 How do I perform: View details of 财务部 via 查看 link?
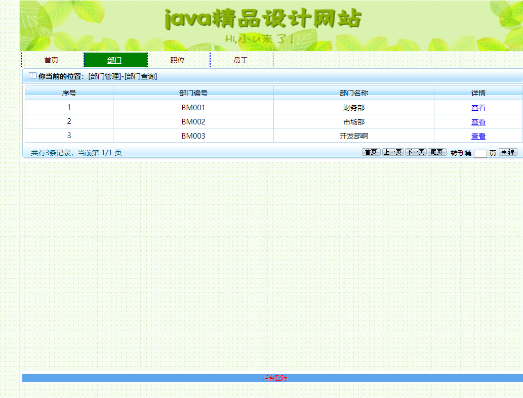tap(478, 108)
